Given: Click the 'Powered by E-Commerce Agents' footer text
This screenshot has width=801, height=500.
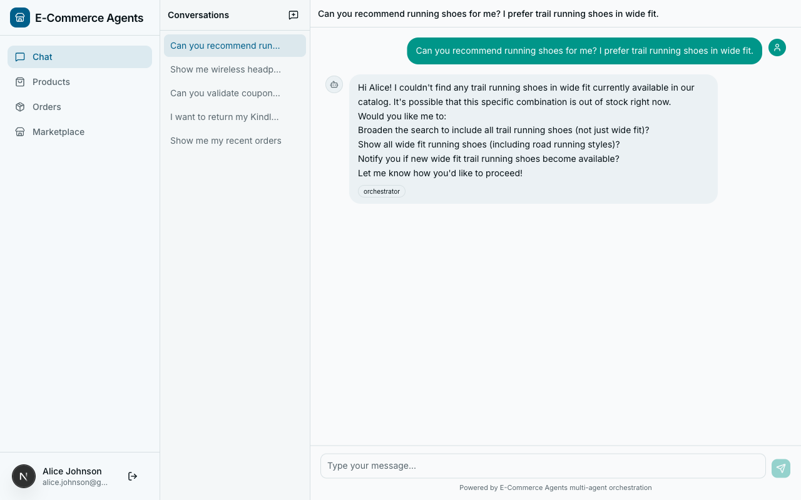Looking at the screenshot, I should (555, 487).
